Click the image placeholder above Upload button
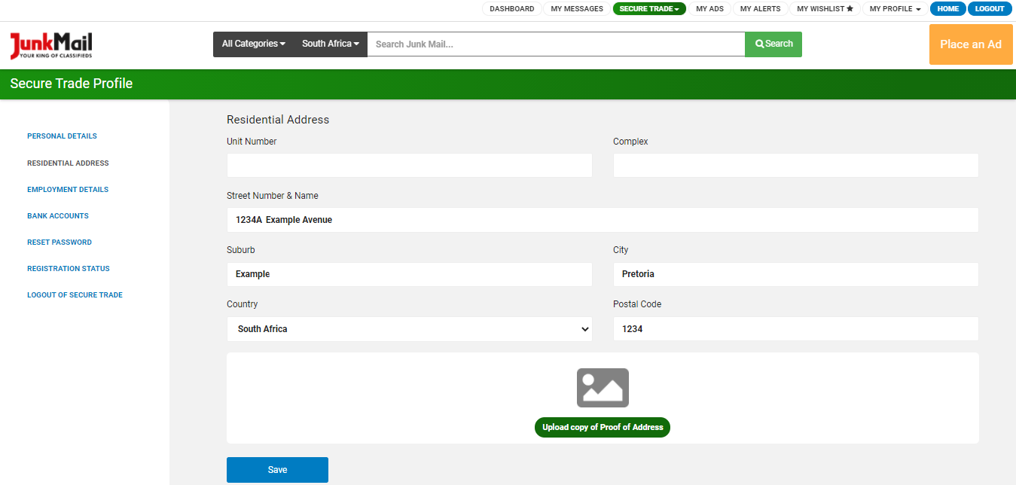 (603, 387)
